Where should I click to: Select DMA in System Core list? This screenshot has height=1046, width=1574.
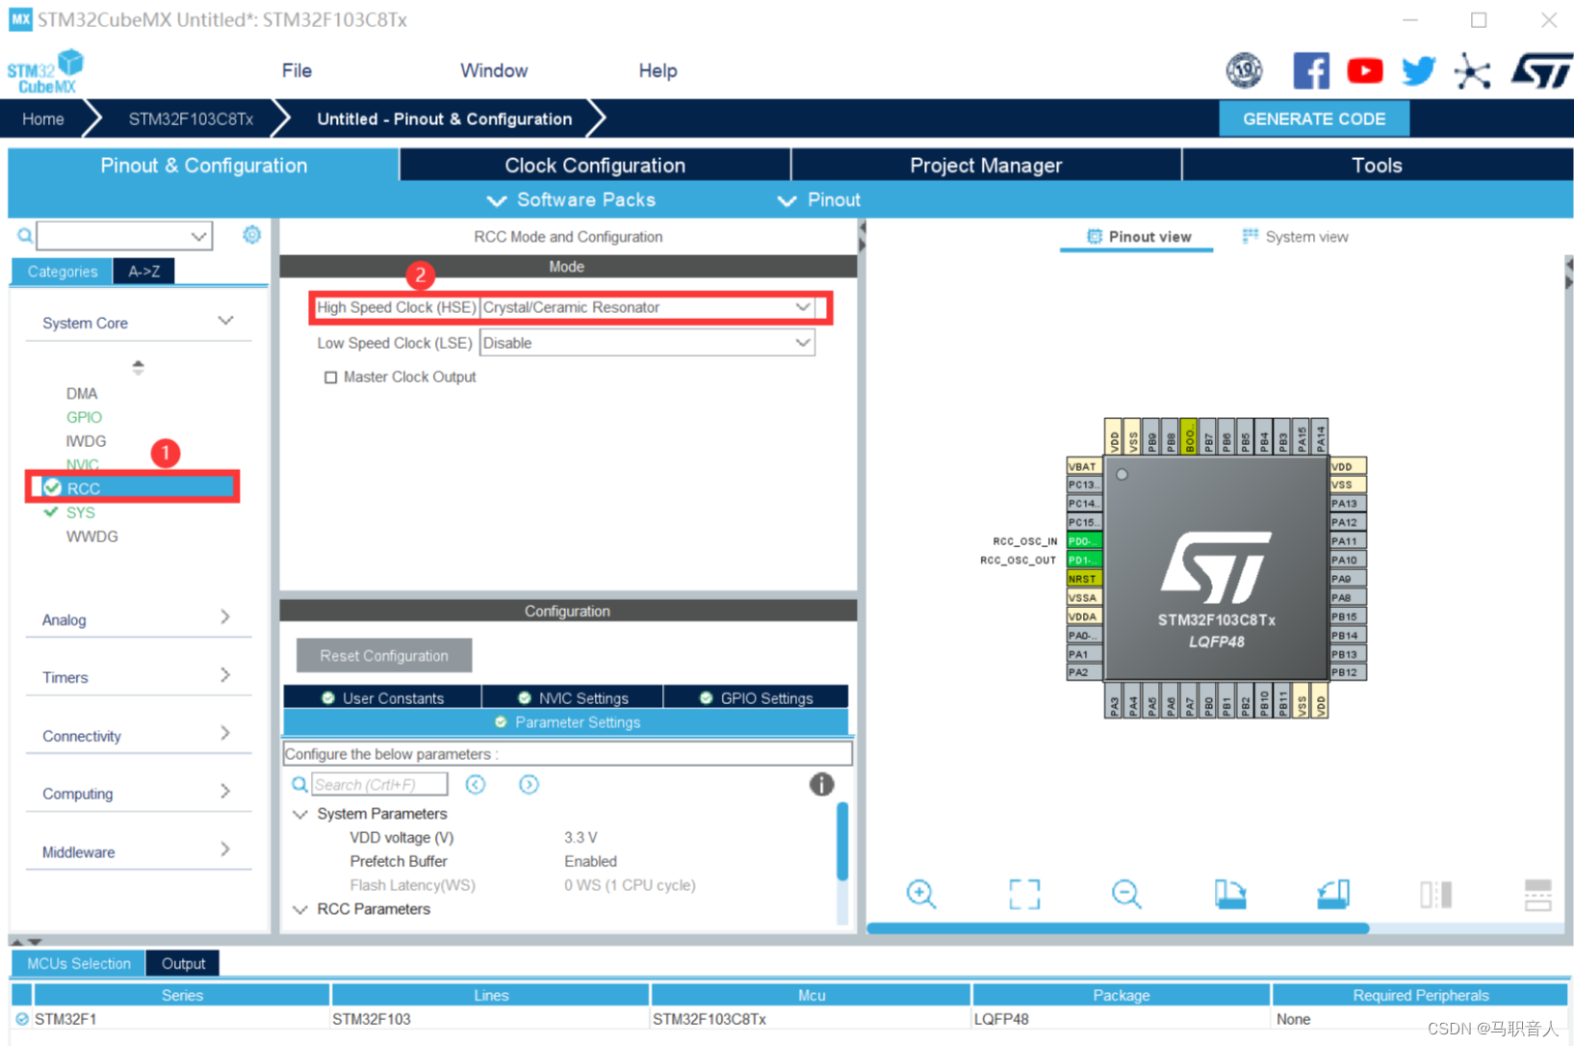point(82,393)
